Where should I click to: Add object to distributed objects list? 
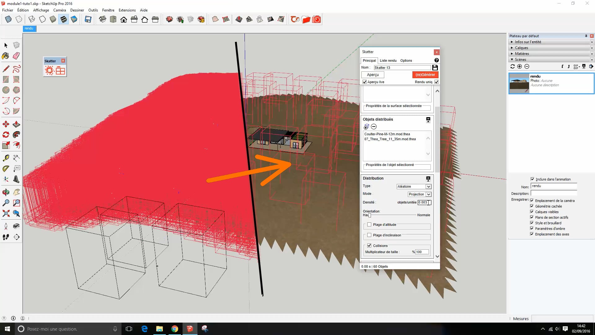(366, 127)
